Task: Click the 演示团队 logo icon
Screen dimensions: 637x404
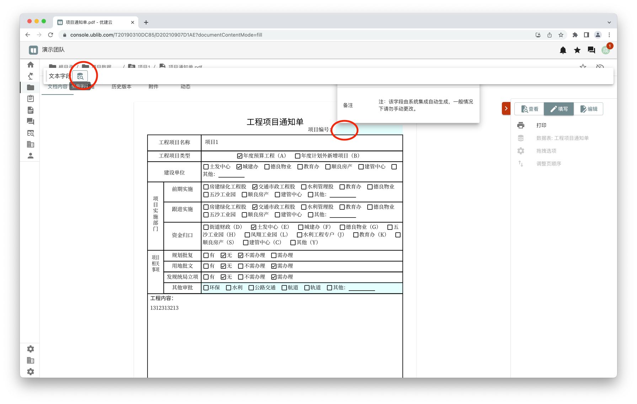Action: (33, 50)
